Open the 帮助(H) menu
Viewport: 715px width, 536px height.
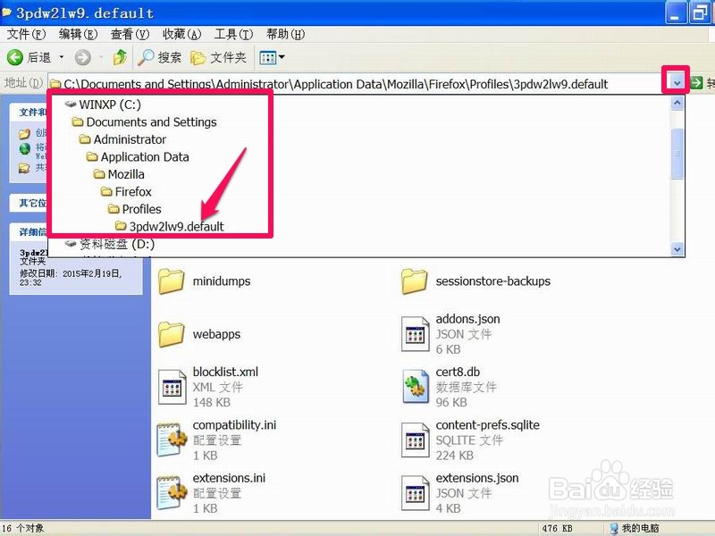coord(285,34)
